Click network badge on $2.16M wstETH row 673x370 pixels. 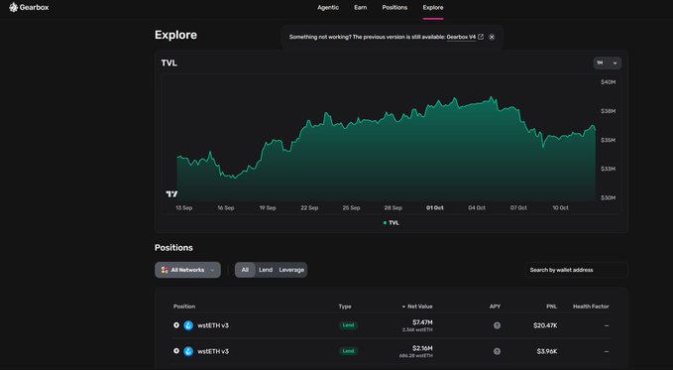tap(176, 351)
